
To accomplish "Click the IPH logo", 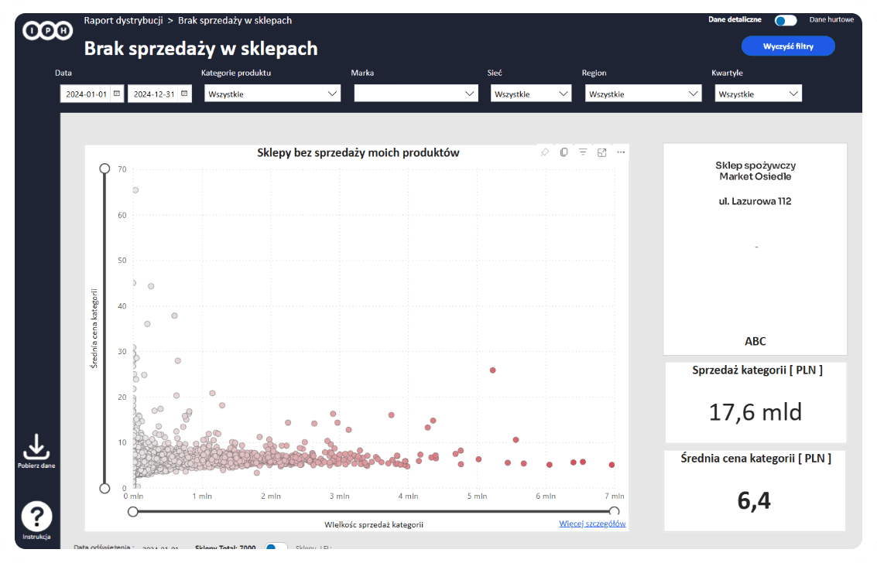I will tap(48, 31).
